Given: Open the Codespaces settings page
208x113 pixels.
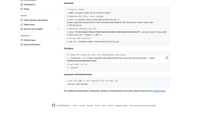Looking at the screenshot, I should 29,4.
